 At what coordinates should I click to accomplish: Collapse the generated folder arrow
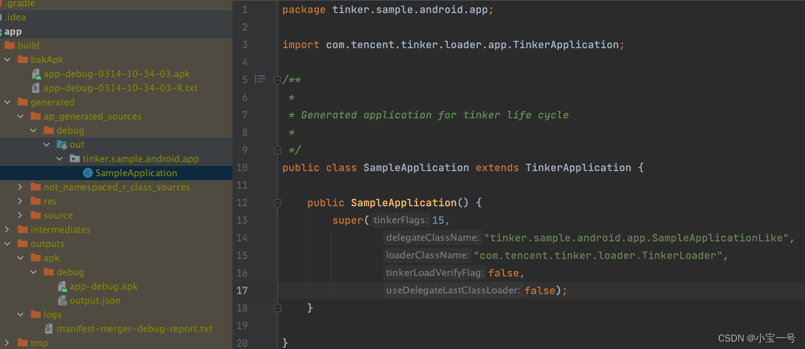(x=7, y=102)
